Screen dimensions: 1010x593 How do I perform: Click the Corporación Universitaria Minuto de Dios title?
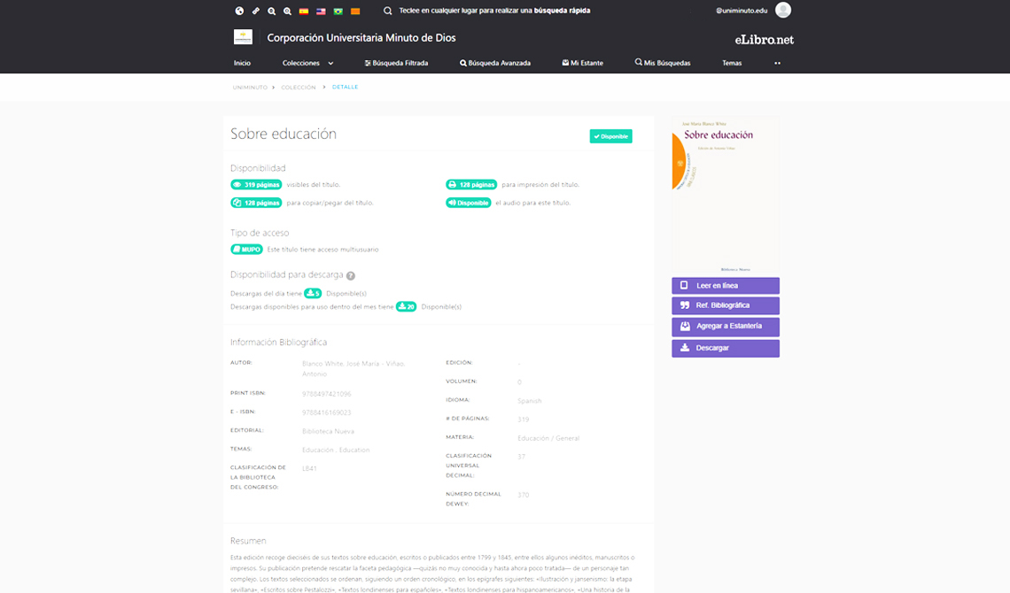click(x=361, y=38)
